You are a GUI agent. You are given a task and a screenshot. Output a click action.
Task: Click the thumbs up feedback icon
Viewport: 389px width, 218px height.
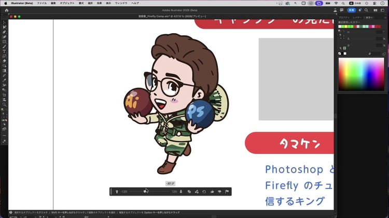(212, 192)
